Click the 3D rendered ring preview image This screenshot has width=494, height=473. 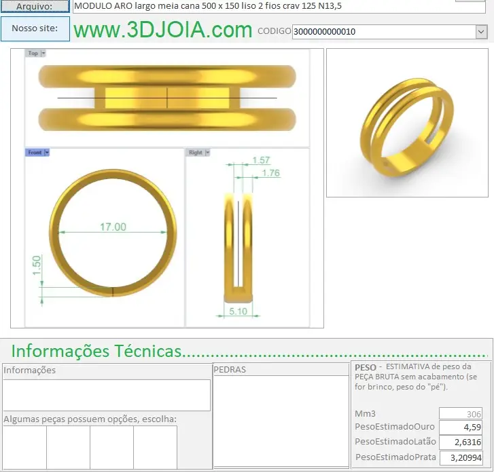pos(406,124)
